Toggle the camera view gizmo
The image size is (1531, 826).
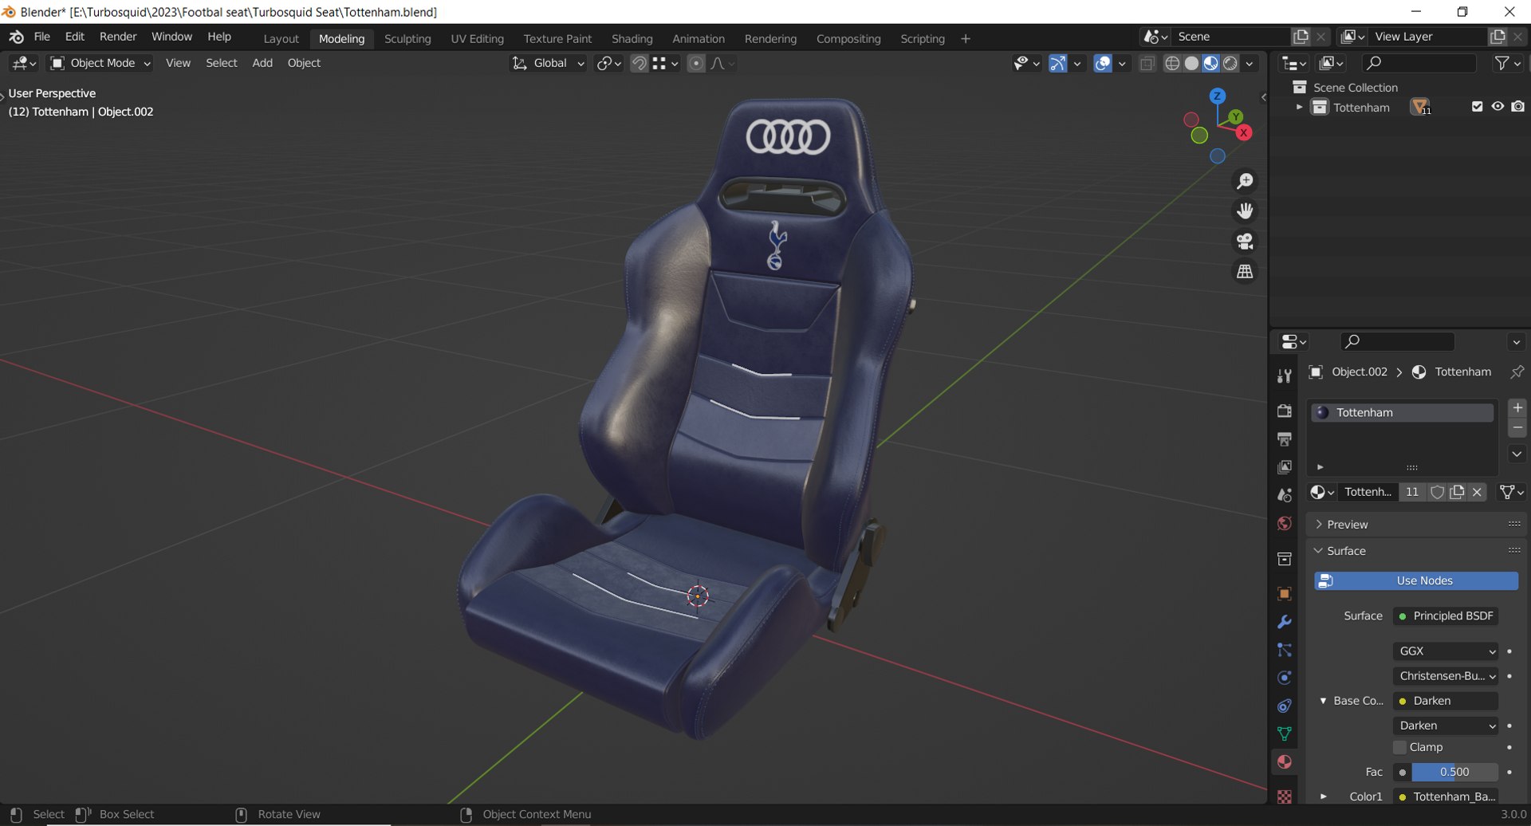1245,242
